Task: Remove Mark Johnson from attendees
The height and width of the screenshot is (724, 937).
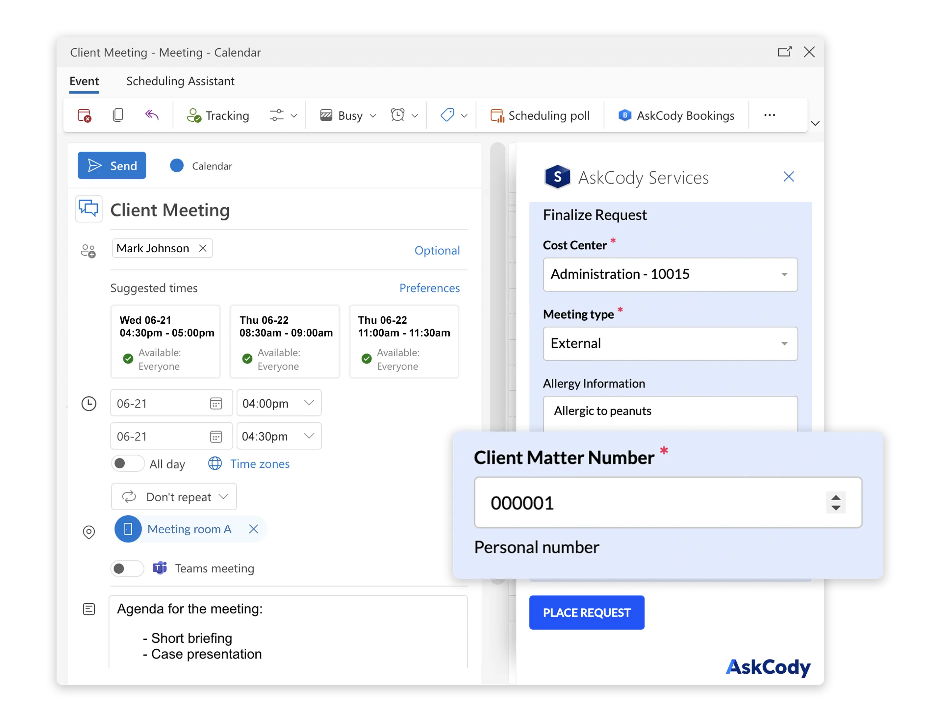Action: coord(203,248)
